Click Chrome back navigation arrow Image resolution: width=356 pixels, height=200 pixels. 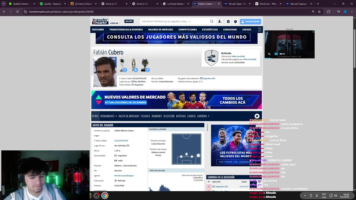[x=4, y=12]
